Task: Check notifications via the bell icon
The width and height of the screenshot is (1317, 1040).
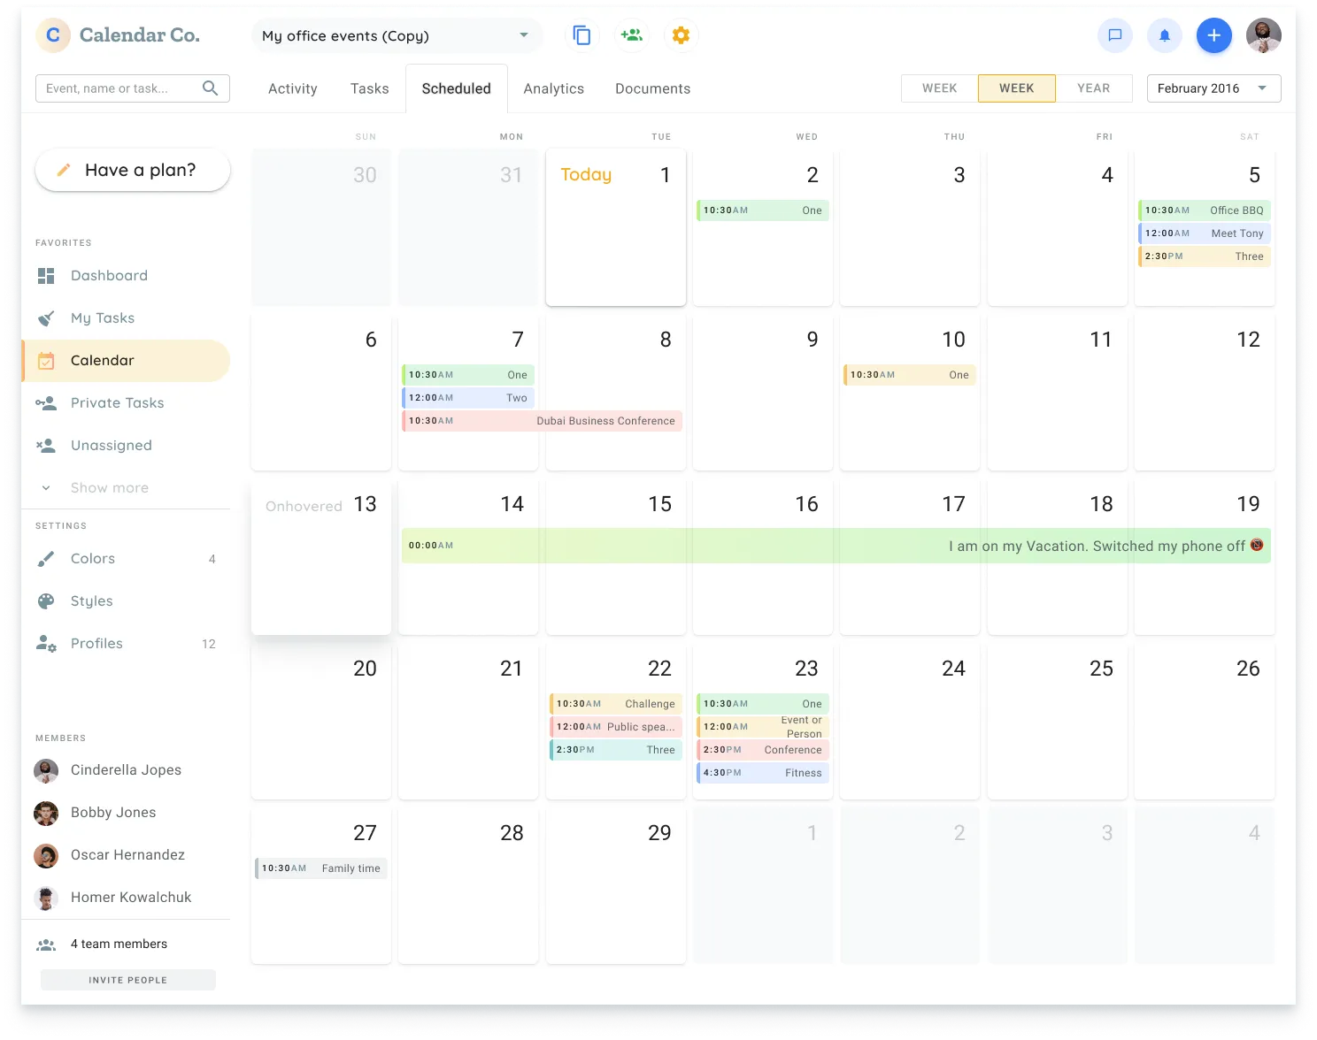Action: click(x=1164, y=35)
